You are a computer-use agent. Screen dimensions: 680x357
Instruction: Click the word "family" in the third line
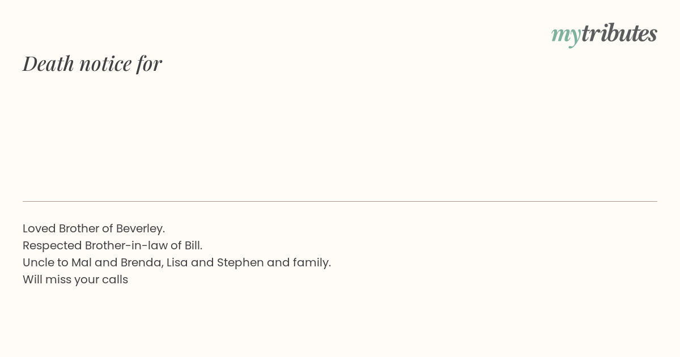click(312, 263)
